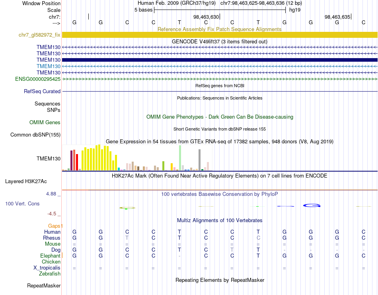Open 100 vertebrates Basewise Conservation by PhyloP title
Image resolution: width=378 pixels, height=295 pixels.
pyautogui.click(x=219, y=194)
